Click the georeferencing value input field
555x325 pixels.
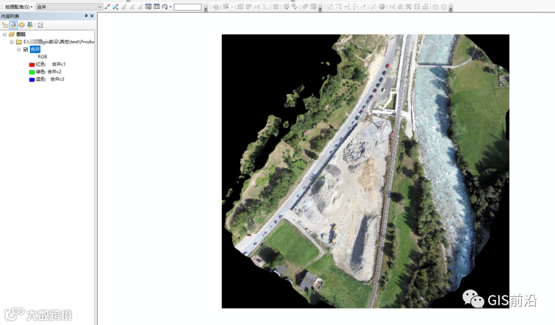point(188,7)
